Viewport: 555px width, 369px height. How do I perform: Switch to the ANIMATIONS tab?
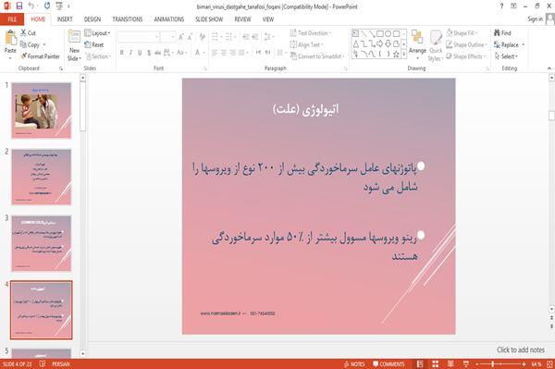pos(169,19)
